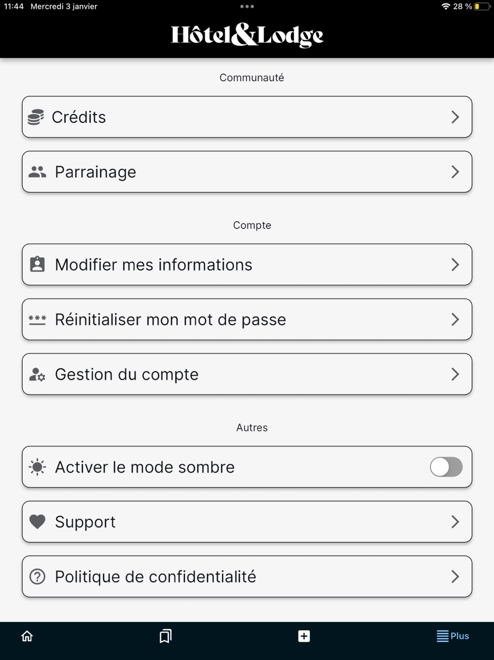The image size is (494, 660).
Task: Open Réinitialiser mon mot de passe
Action: pyautogui.click(x=170, y=320)
